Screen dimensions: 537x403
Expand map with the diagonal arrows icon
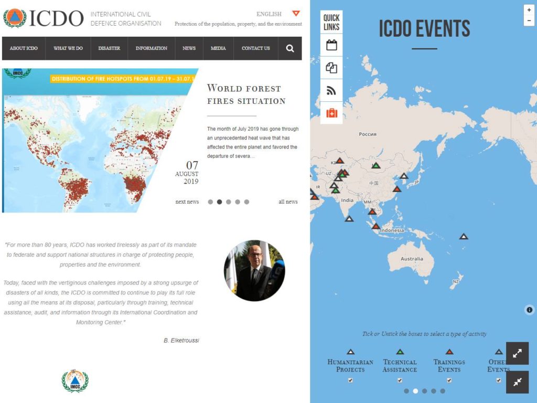pos(517,353)
